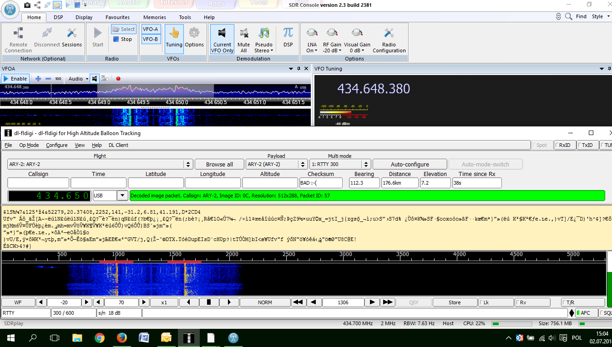The width and height of the screenshot is (612, 347).
Task: Click the Auto-configure button
Action: [410, 164]
